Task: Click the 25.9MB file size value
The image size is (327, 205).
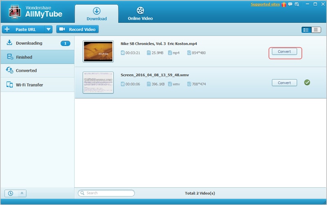Action: coord(157,53)
